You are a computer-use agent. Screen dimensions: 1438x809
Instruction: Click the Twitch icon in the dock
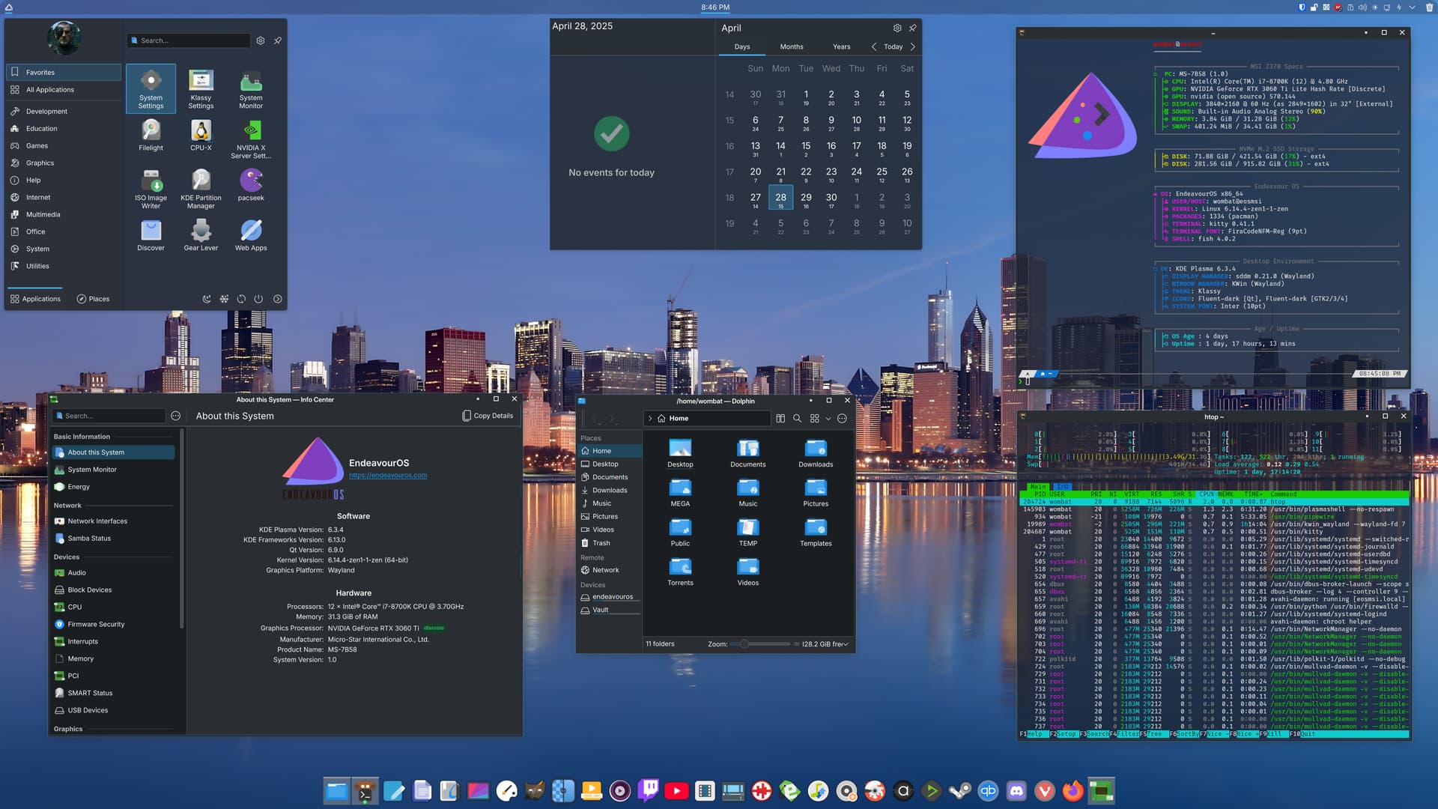pos(648,790)
